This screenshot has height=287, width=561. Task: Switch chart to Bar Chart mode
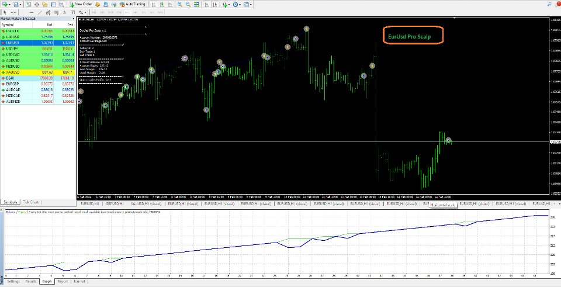point(153,4)
